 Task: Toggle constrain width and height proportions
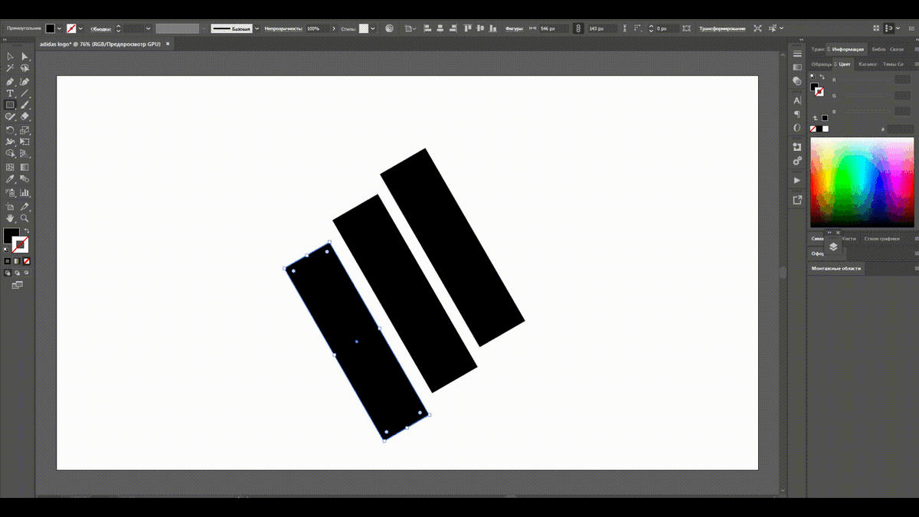coord(578,28)
